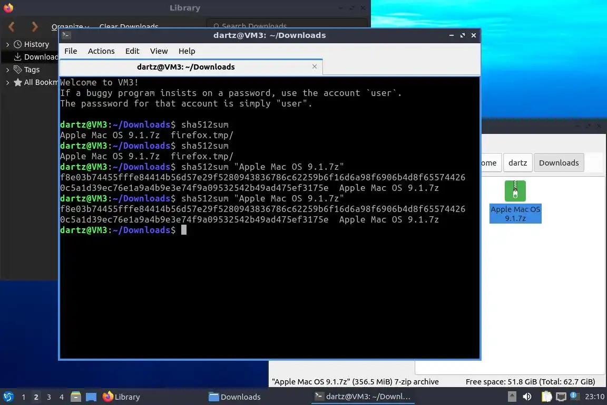Open the application menu launcher on taskbar
Viewport: 607px width, 405px height.
tap(8, 397)
